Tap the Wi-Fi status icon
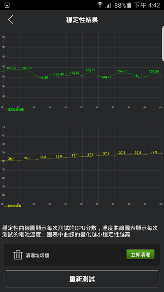 [x=100, y=5]
